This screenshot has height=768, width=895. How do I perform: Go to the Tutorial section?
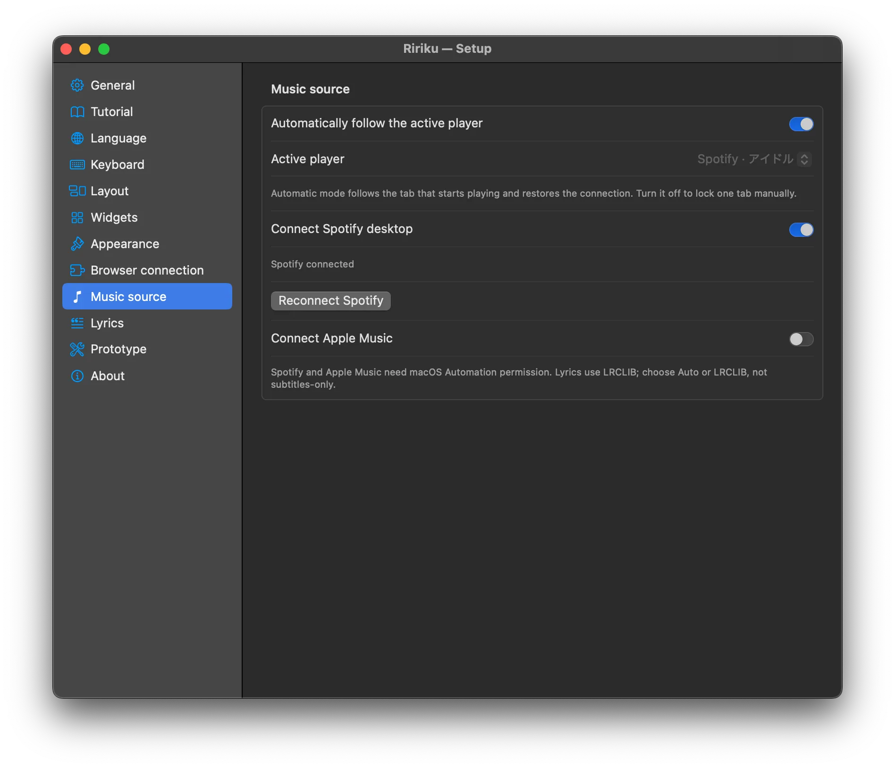147,112
